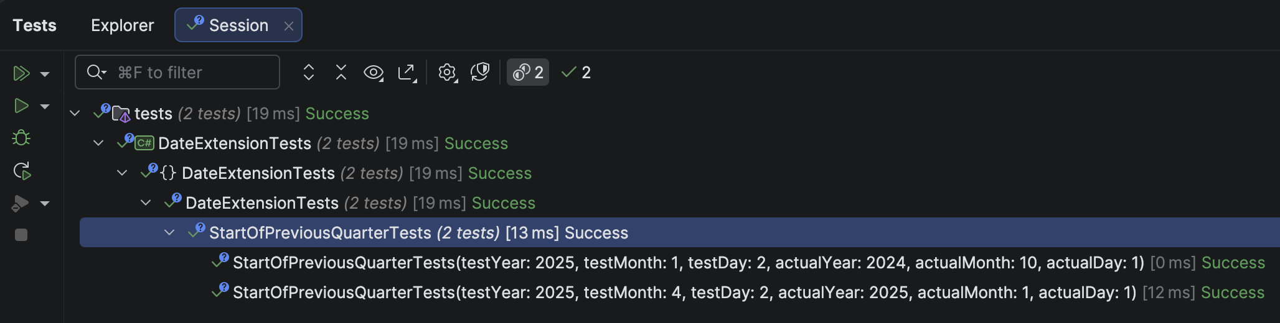Close the Session tab
1280x323 pixels.
click(x=289, y=26)
